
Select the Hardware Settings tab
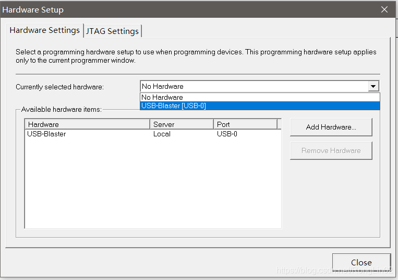click(x=45, y=30)
